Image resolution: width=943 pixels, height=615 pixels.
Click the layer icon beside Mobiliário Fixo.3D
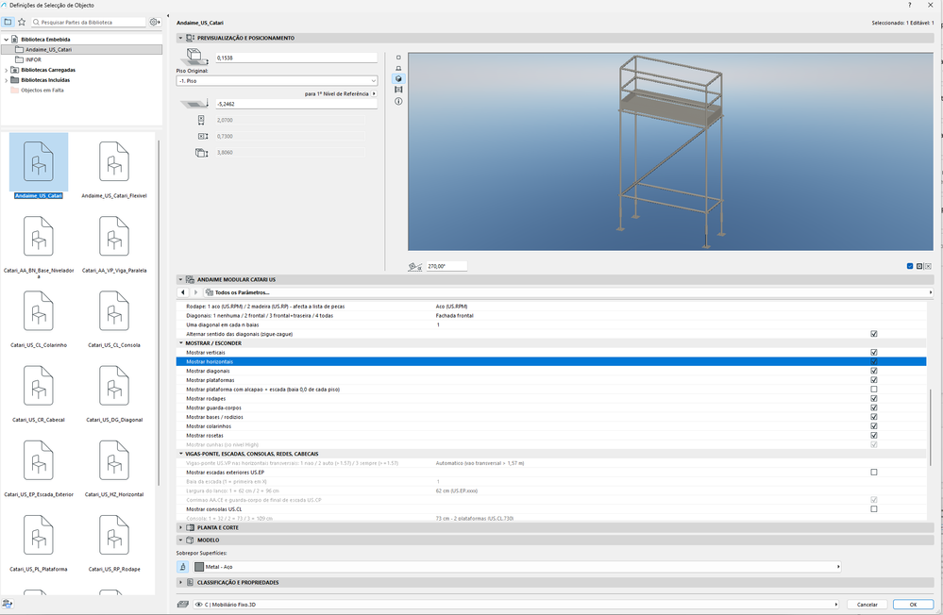(x=183, y=605)
